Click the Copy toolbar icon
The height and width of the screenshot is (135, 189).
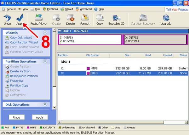(x=100, y=20)
